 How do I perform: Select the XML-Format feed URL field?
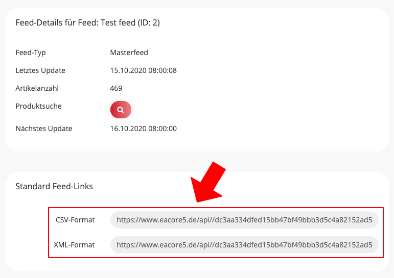coord(244,245)
